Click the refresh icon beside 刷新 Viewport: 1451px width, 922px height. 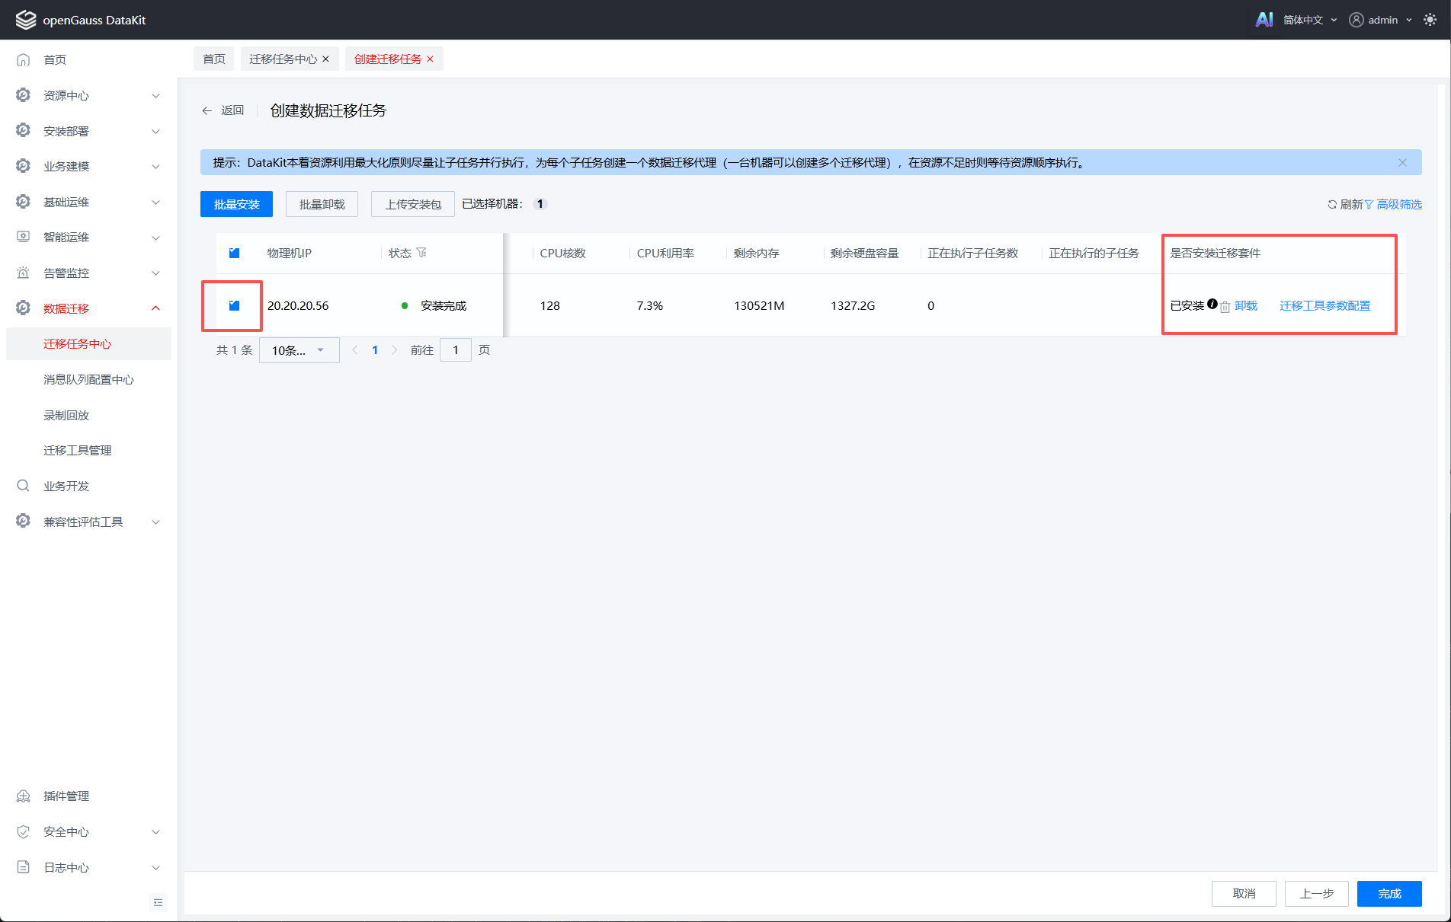click(1332, 204)
